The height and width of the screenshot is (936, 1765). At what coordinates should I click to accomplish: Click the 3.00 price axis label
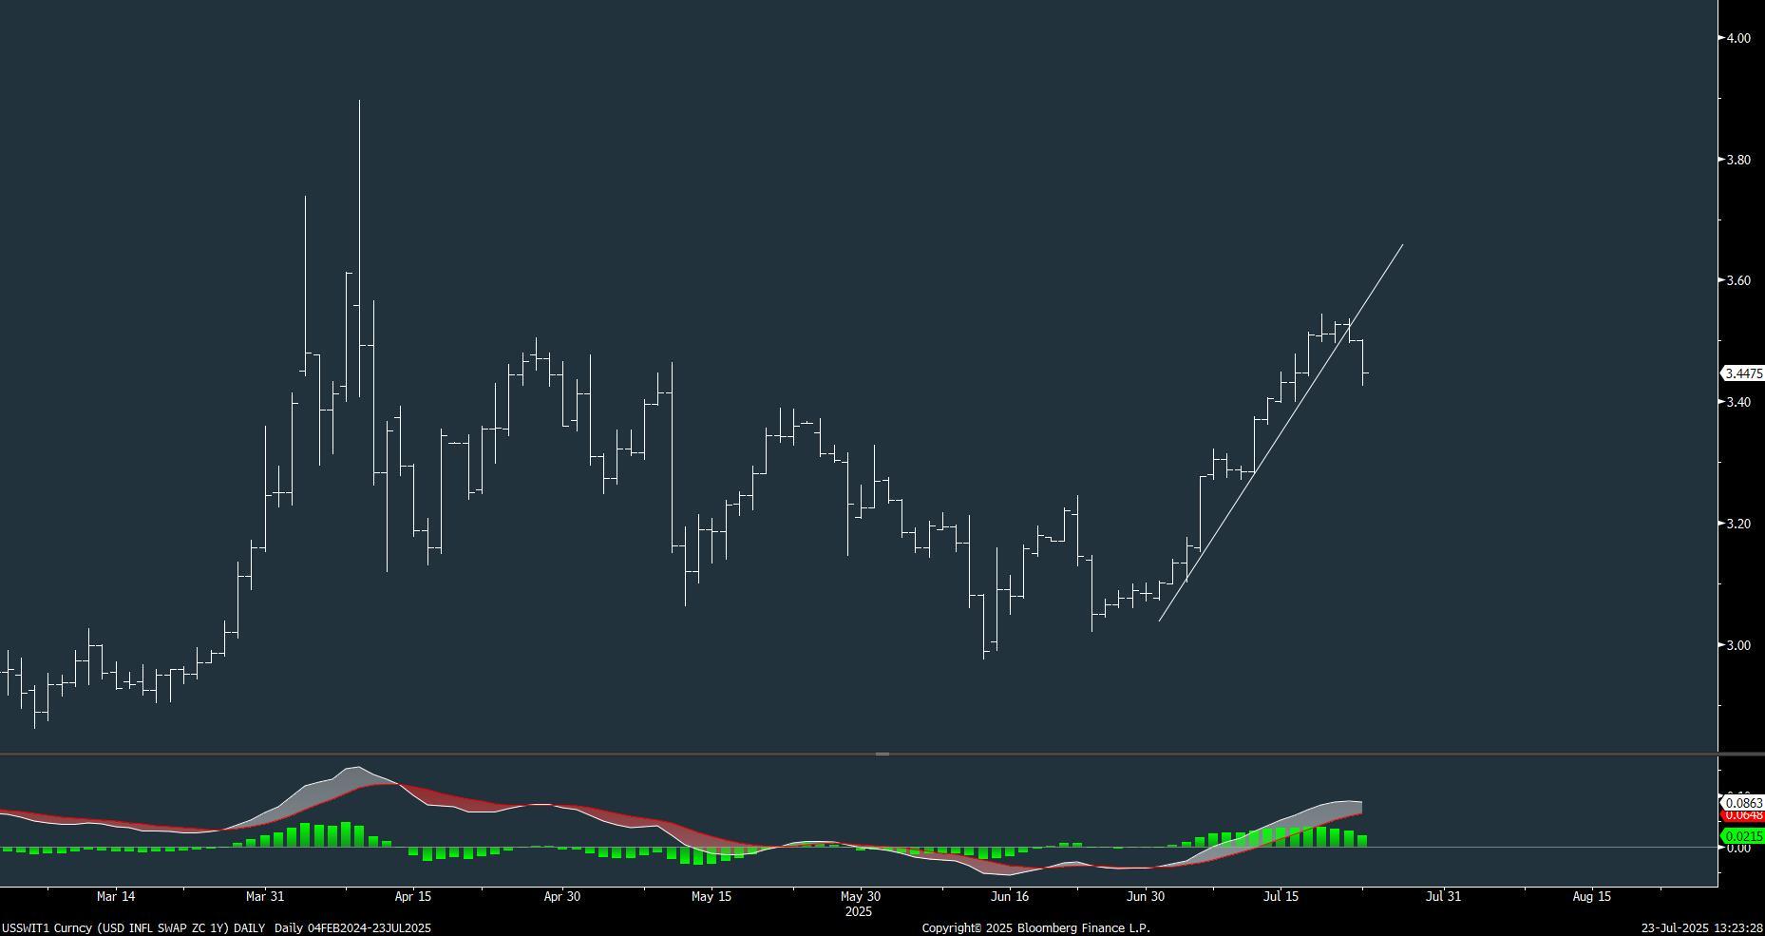point(1738,645)
